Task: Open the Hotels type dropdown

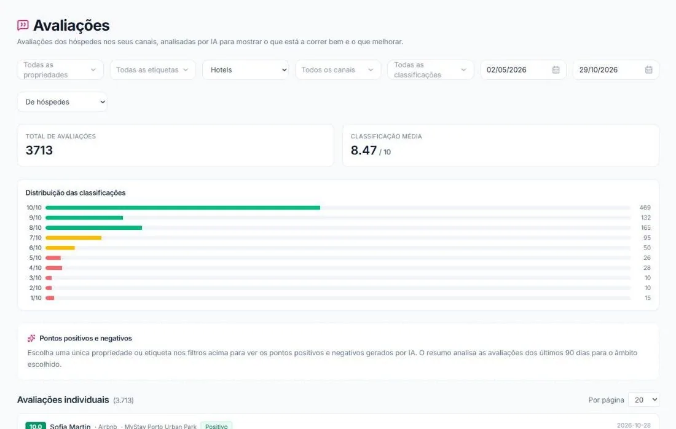Action: click(x=245, y=70)
